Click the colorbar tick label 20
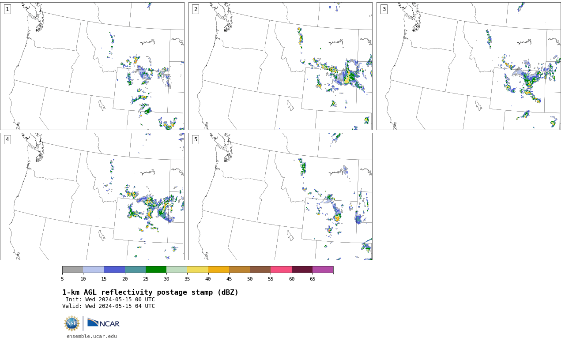 pyautogui.click(x=125, y=279)
